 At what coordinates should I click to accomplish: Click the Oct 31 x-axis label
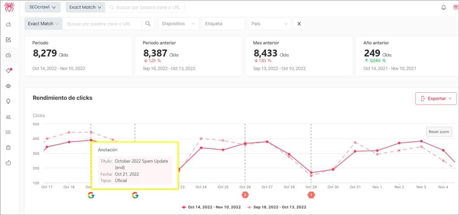(x=355, y=187)
